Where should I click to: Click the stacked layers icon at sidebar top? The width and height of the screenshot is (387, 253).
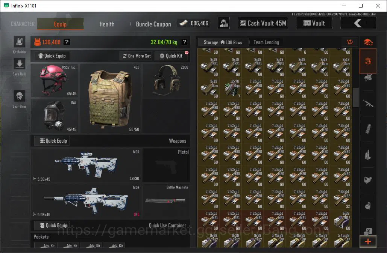pos(368,42)
